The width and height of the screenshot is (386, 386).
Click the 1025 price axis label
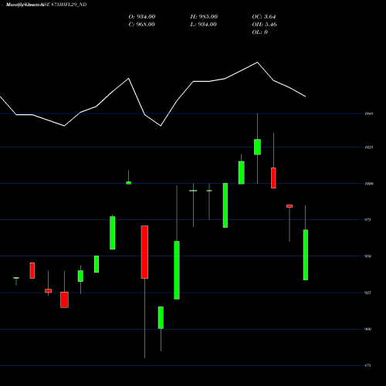point(369,147)
